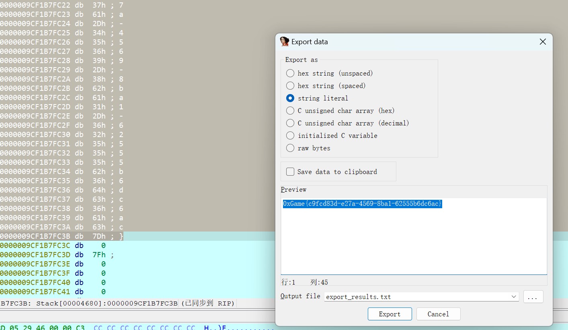Choose string literal export format
Image resolution: width=568 pixels, height=330 pixels.
click(290, 98)
